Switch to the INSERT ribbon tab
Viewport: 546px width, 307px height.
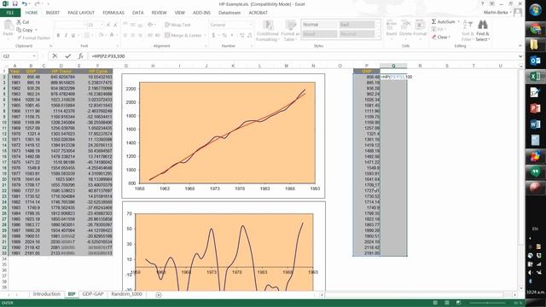53,13
